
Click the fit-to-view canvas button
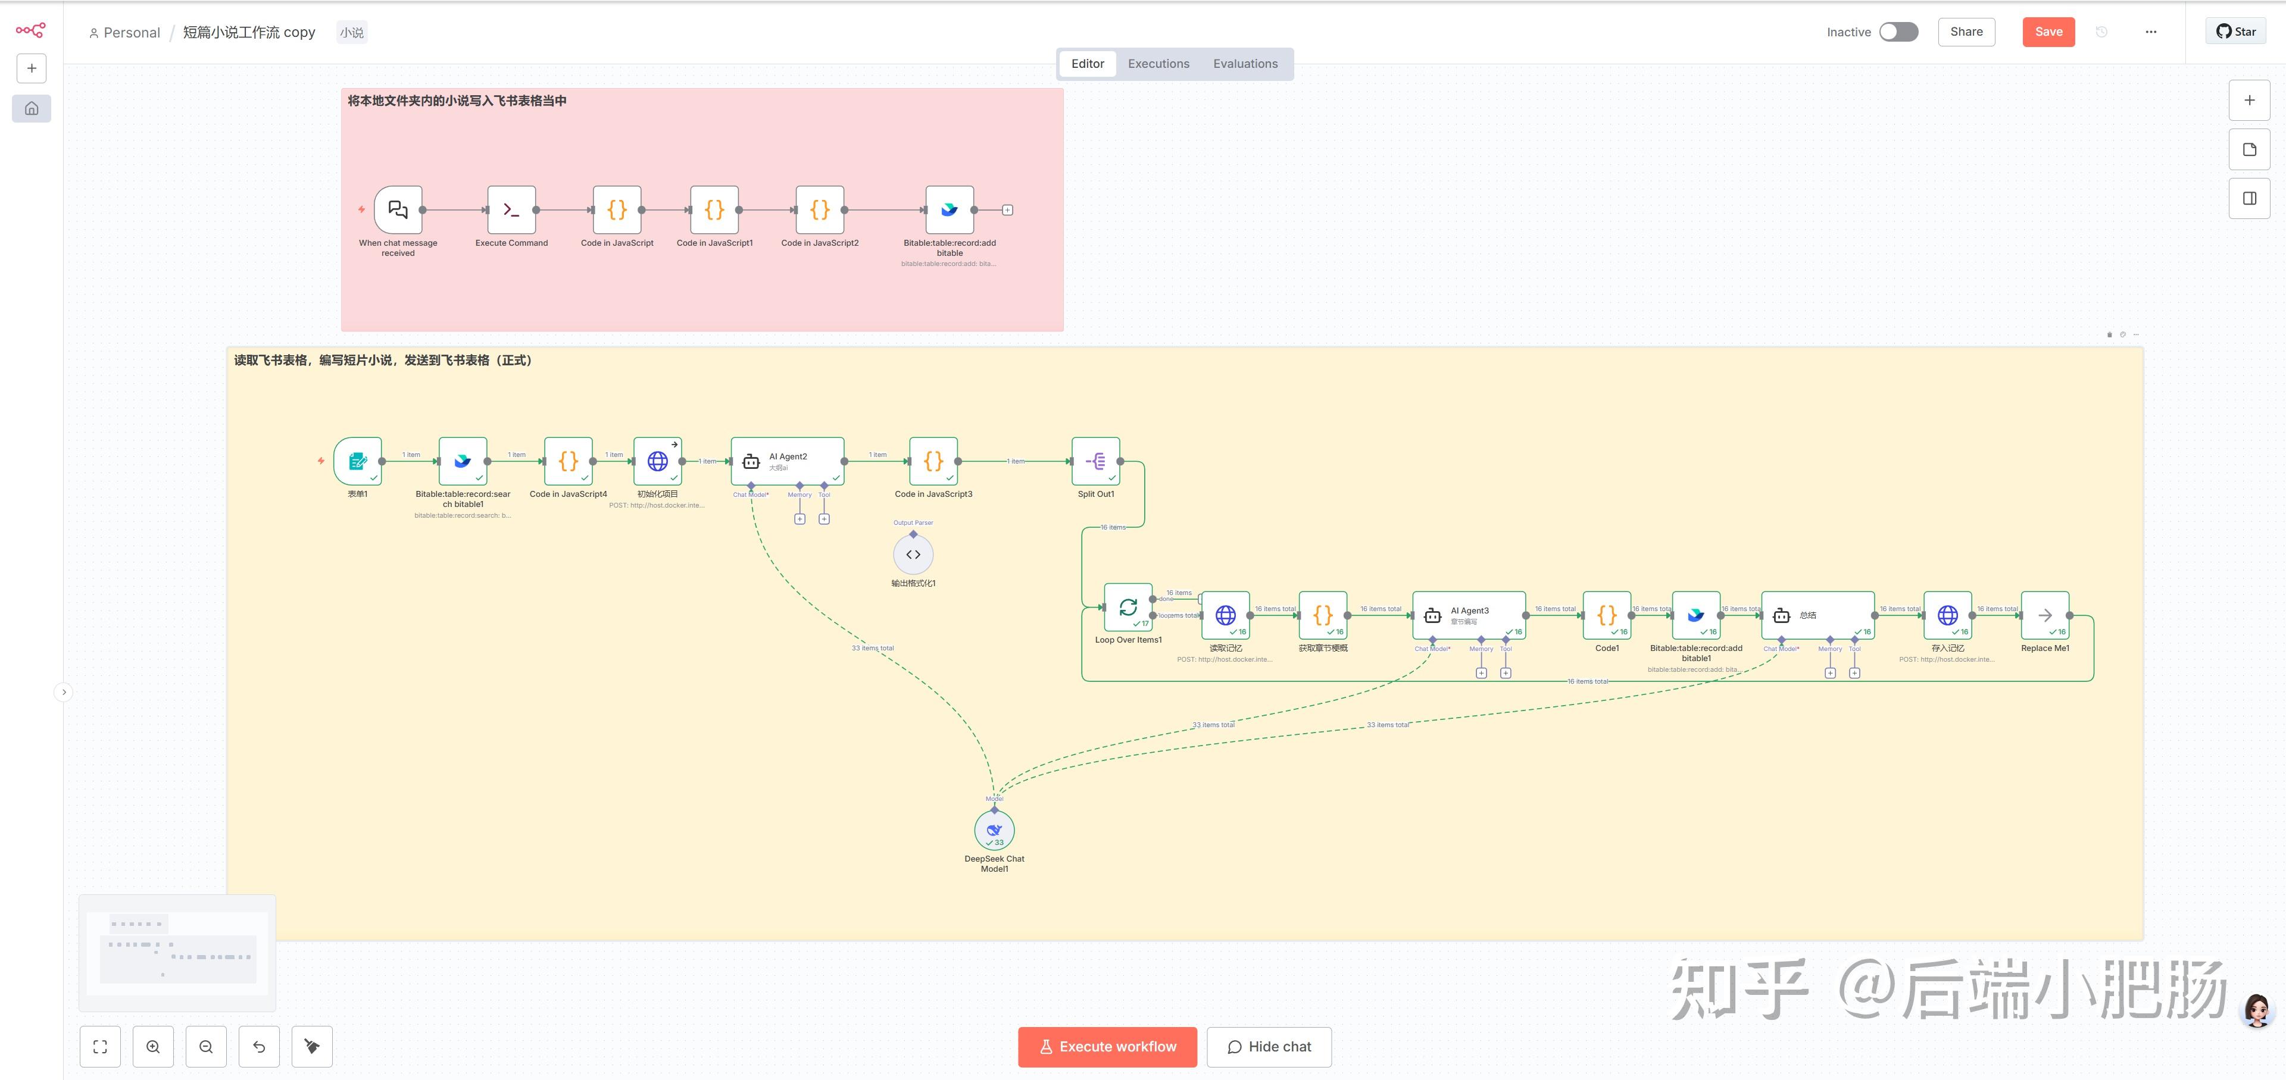[100, 1046]
